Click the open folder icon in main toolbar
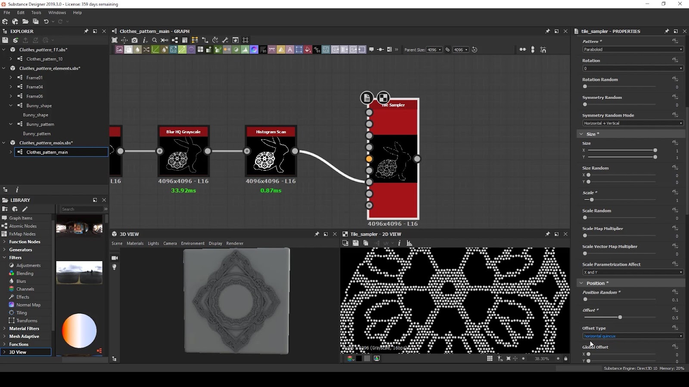The height and width of the screenshot is (387, 689). pos(25,21)
